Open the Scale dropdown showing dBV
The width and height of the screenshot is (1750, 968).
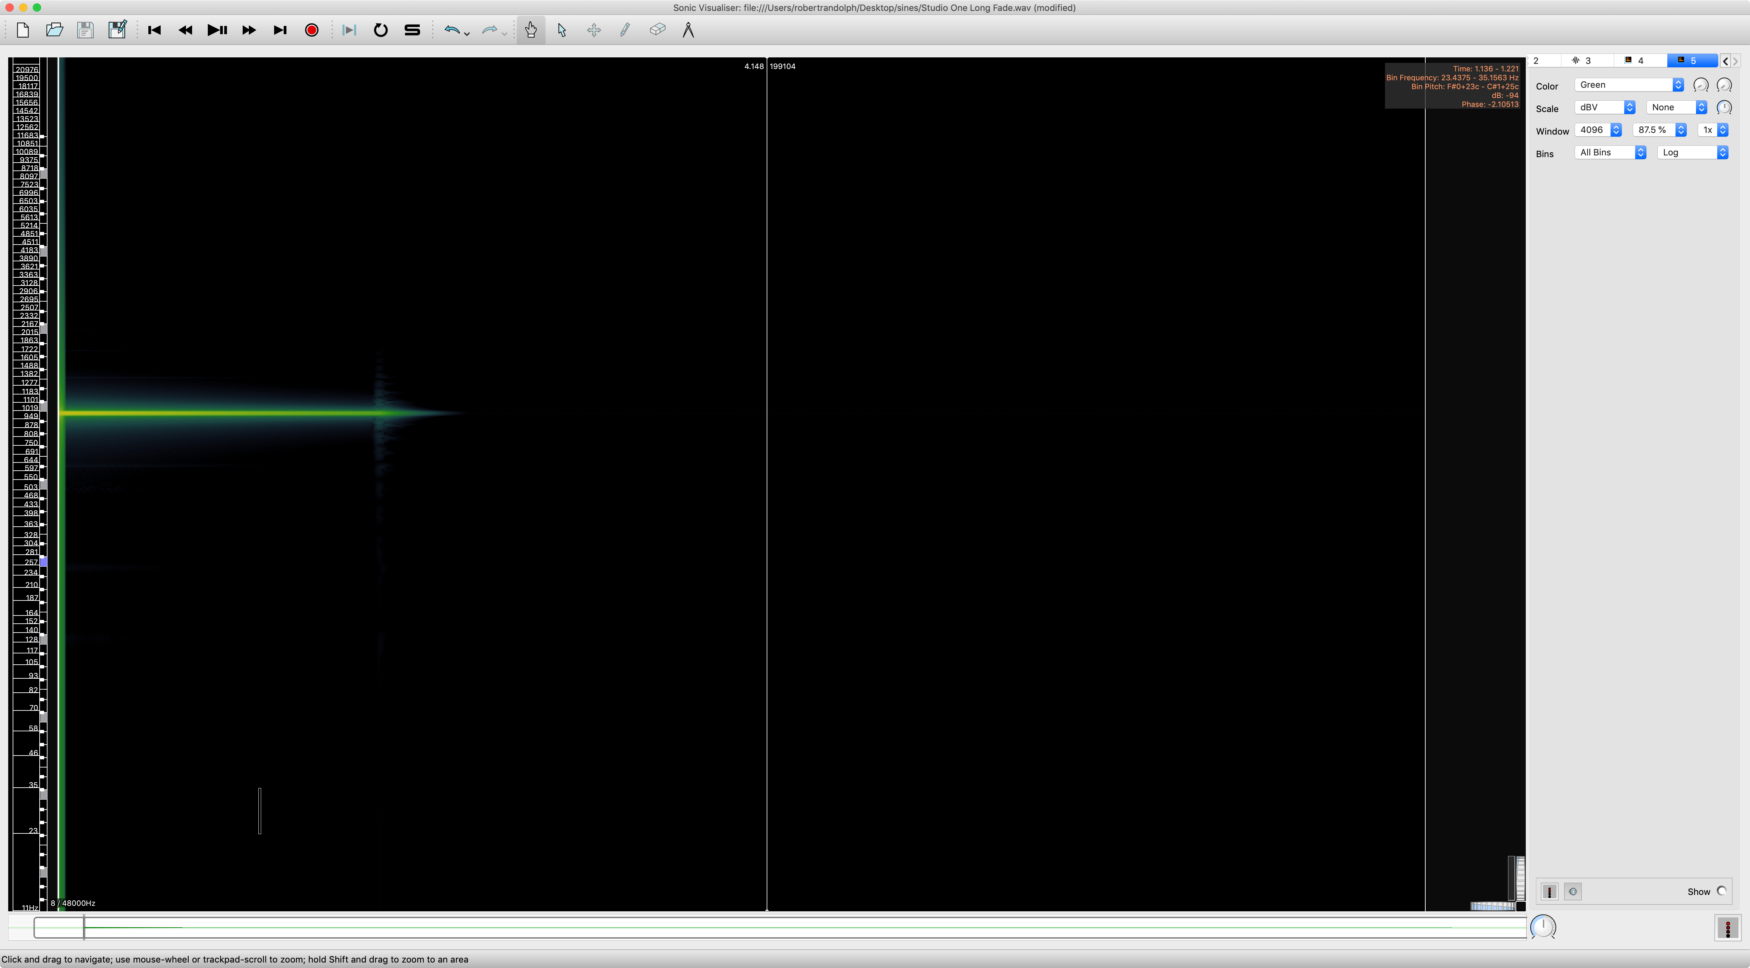[x=1604, y=107]
